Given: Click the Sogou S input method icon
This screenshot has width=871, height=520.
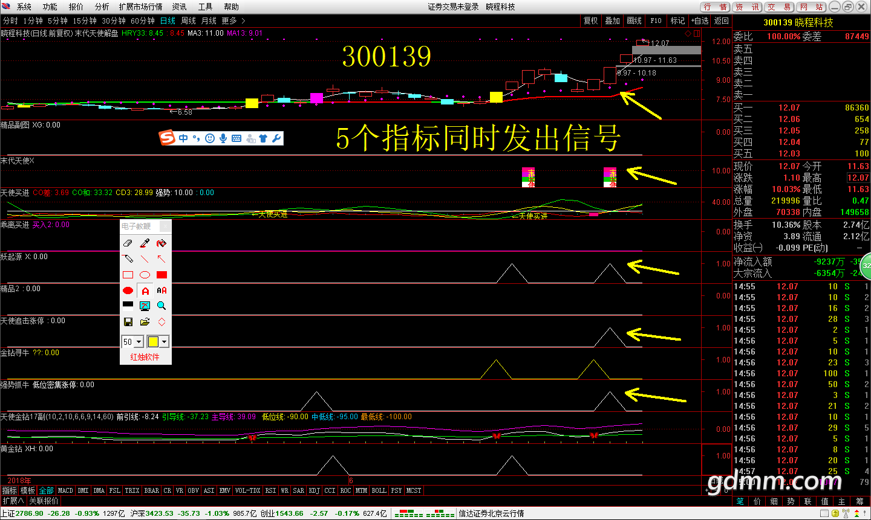Looking at the screenshot, I should [167, 138].
